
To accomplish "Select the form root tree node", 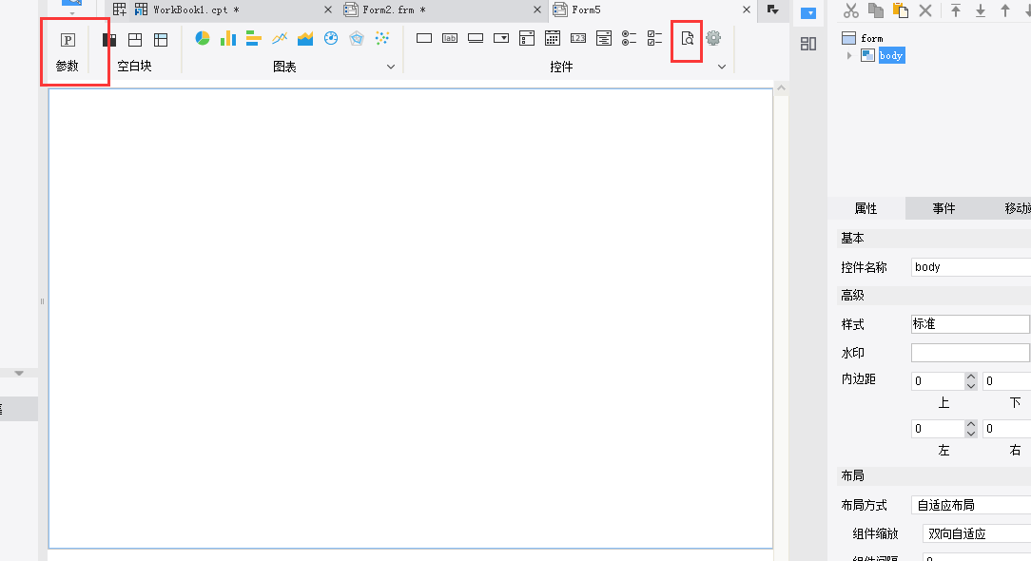I will [x=871, y=38].
